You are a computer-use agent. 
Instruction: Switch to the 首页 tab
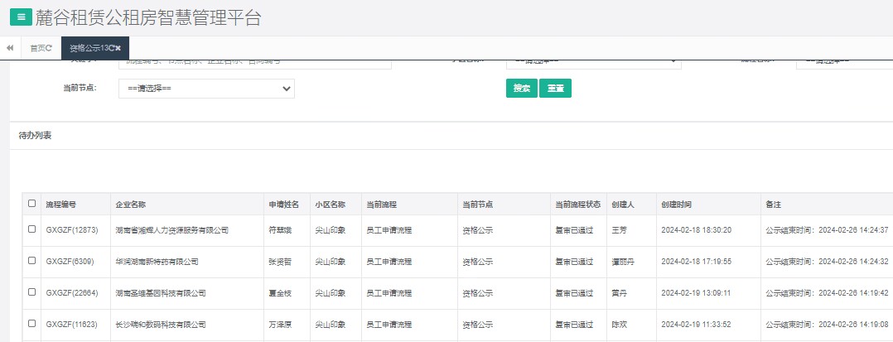[38, 48]
